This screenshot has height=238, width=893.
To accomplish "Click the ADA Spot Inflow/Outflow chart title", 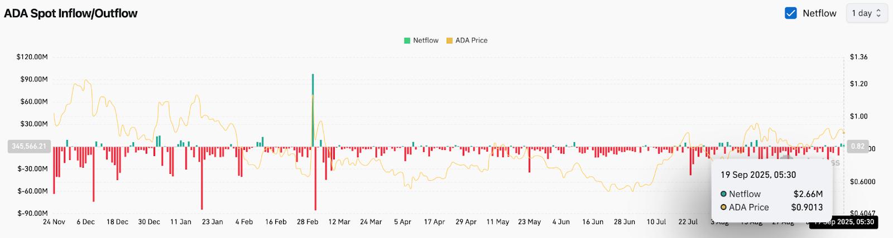I will 71,13.
